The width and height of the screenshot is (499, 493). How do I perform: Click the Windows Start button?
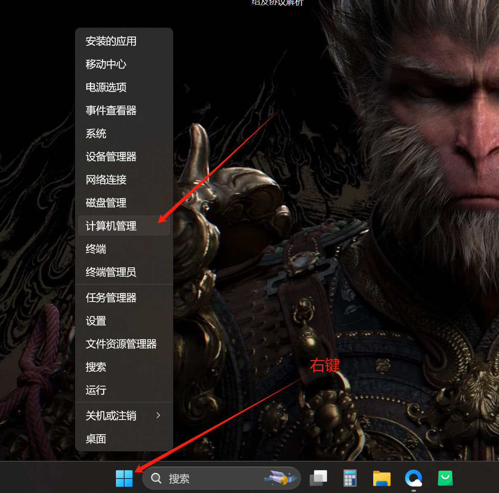[124, 478]
